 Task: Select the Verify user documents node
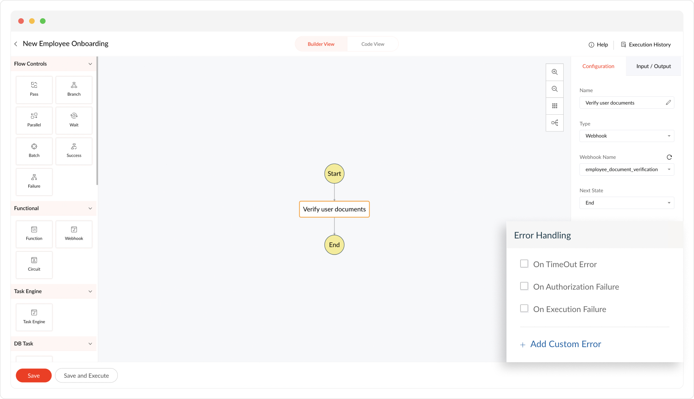[x=334, y=209]
